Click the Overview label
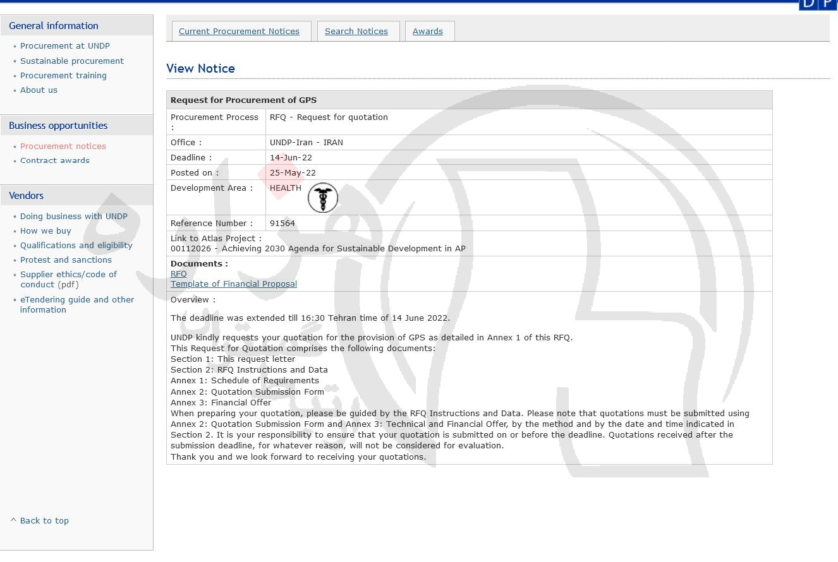 click(x=193, y=299)
